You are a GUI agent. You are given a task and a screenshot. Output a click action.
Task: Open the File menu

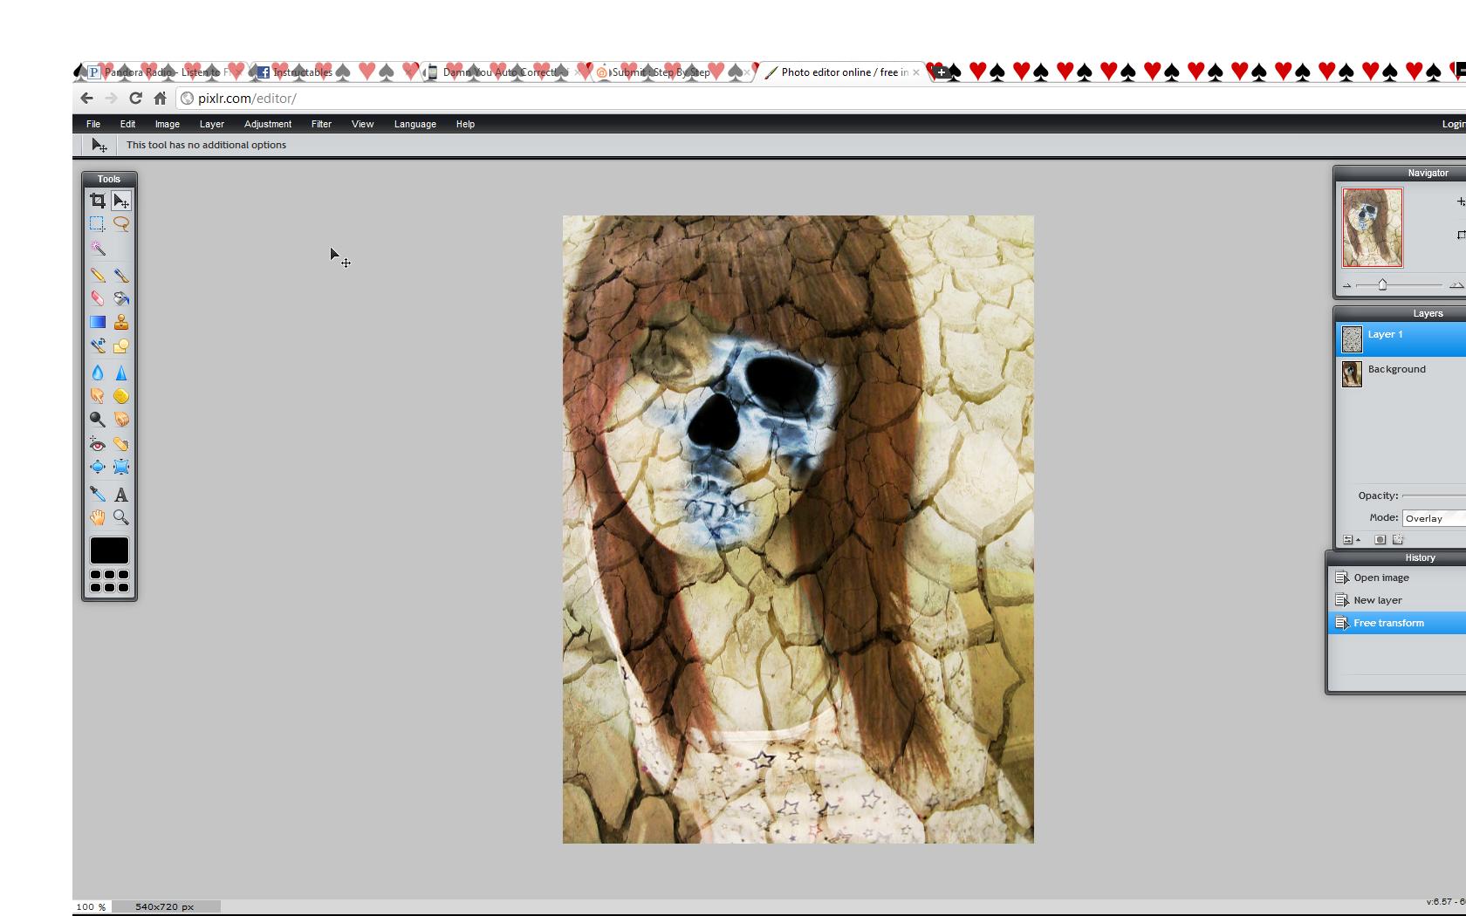(x=93, y=124)
